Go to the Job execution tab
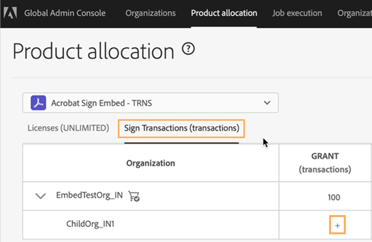 [297, 13]
